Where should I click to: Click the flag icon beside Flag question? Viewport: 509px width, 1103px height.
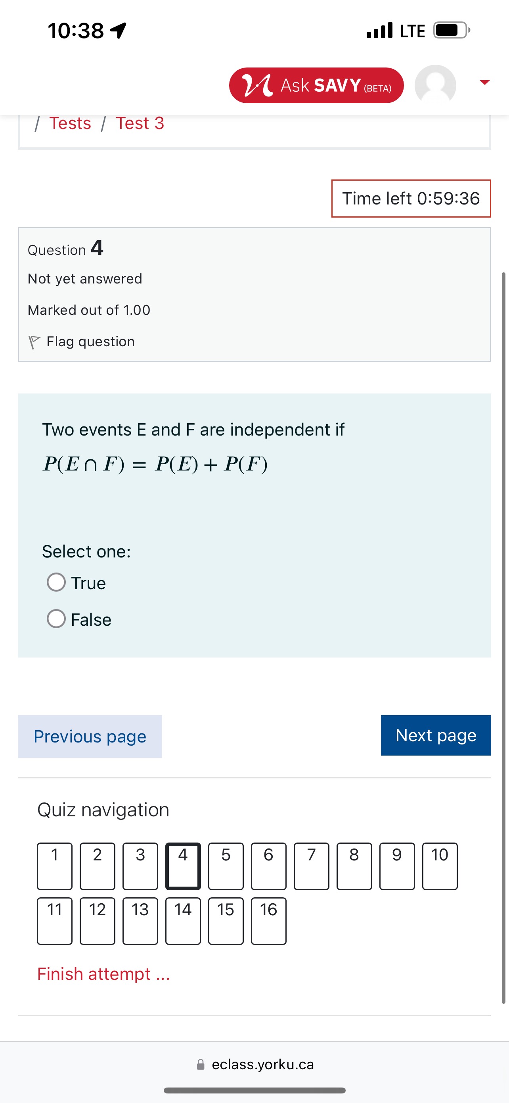[x=34, y=342]
